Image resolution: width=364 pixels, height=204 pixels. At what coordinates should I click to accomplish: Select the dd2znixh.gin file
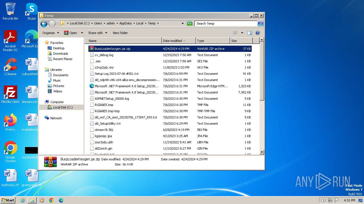pos(104,148)
